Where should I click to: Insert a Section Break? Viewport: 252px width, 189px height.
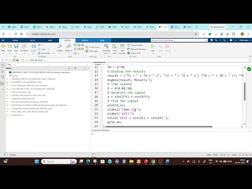point(135,45)
